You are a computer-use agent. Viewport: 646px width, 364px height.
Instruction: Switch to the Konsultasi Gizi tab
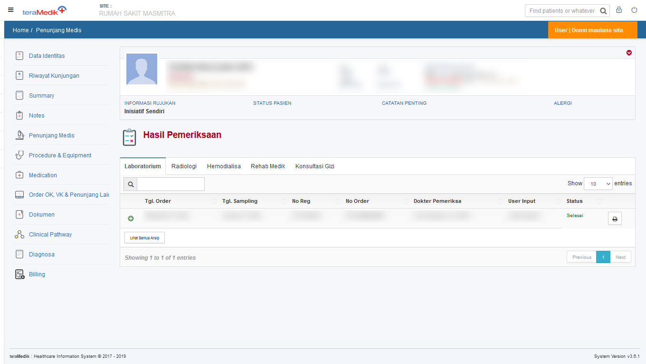[315, 166]
